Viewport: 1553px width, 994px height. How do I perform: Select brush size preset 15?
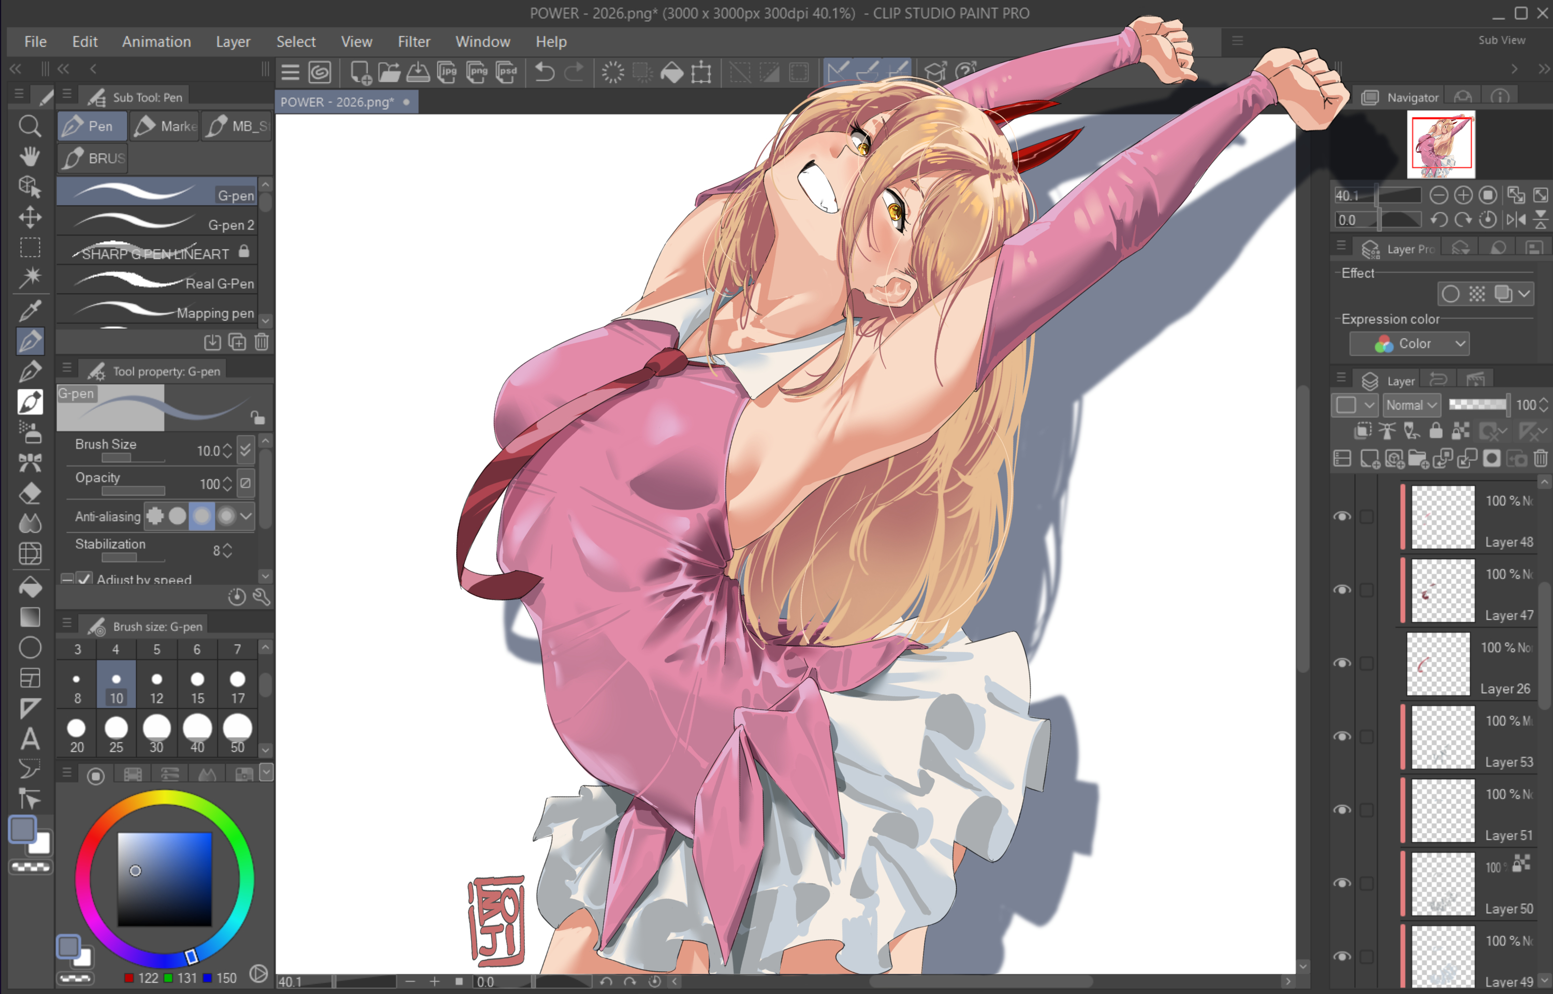click(x=197, y=685)
